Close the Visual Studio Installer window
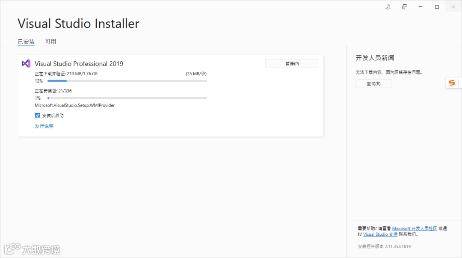 click(453, 7)
